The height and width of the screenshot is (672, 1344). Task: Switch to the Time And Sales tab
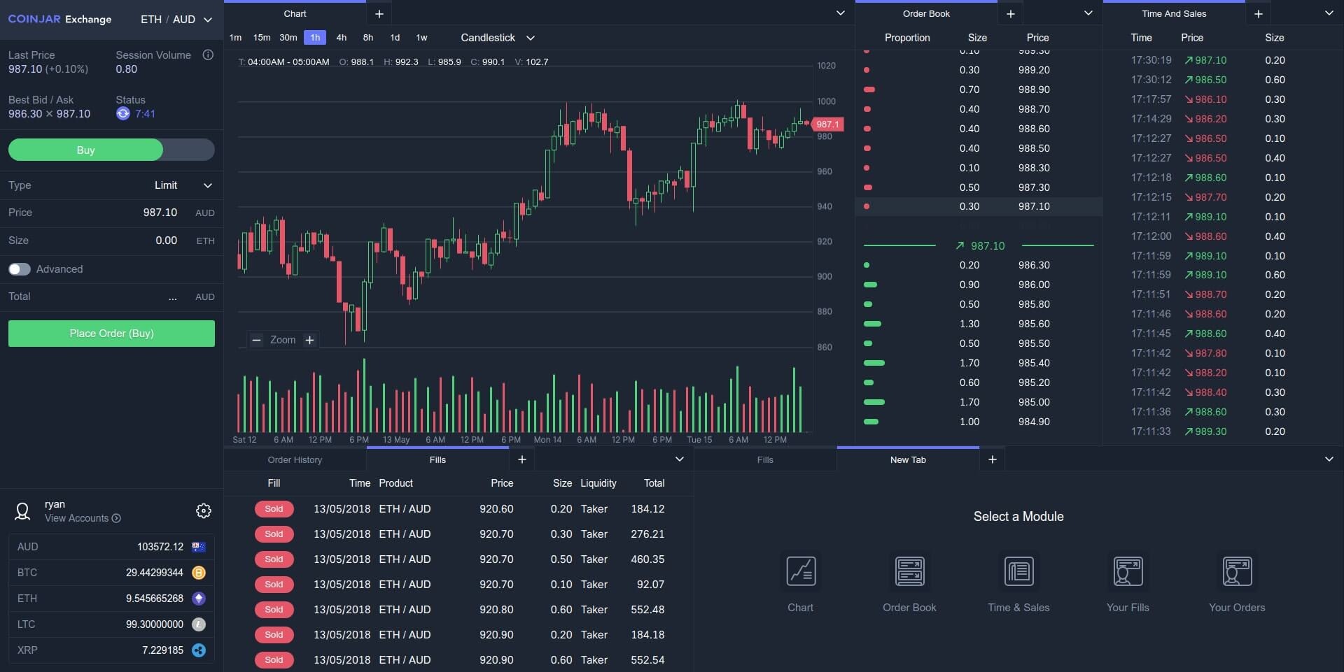[1174, 13]
